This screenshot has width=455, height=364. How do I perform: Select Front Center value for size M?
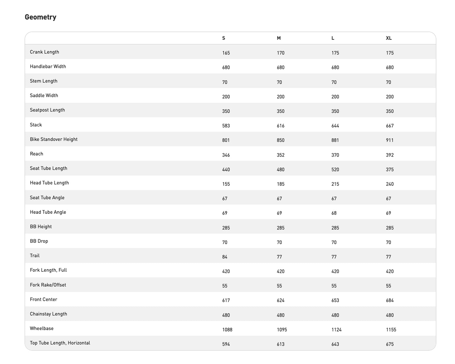pos(281,300)
